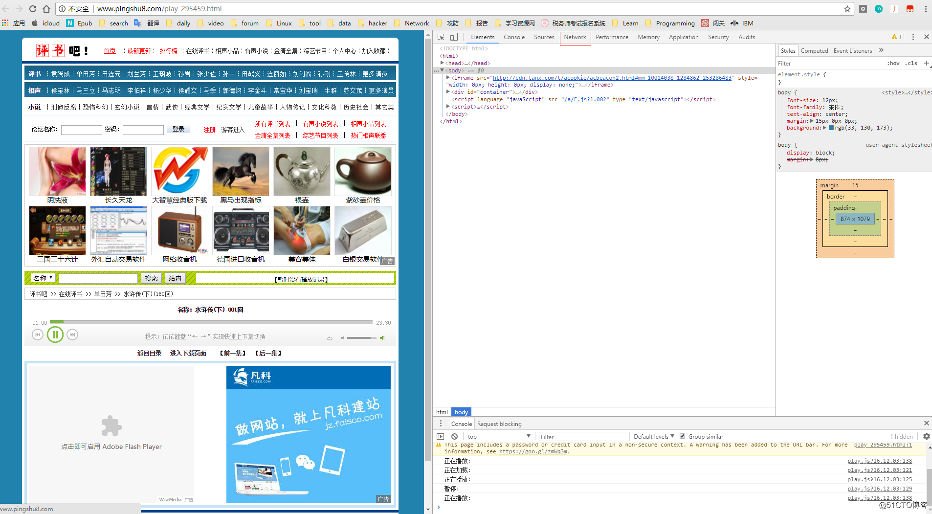Toggle the .cls class editor
Viewport: 932px width, 514px height.
click(x=911, y=63)
